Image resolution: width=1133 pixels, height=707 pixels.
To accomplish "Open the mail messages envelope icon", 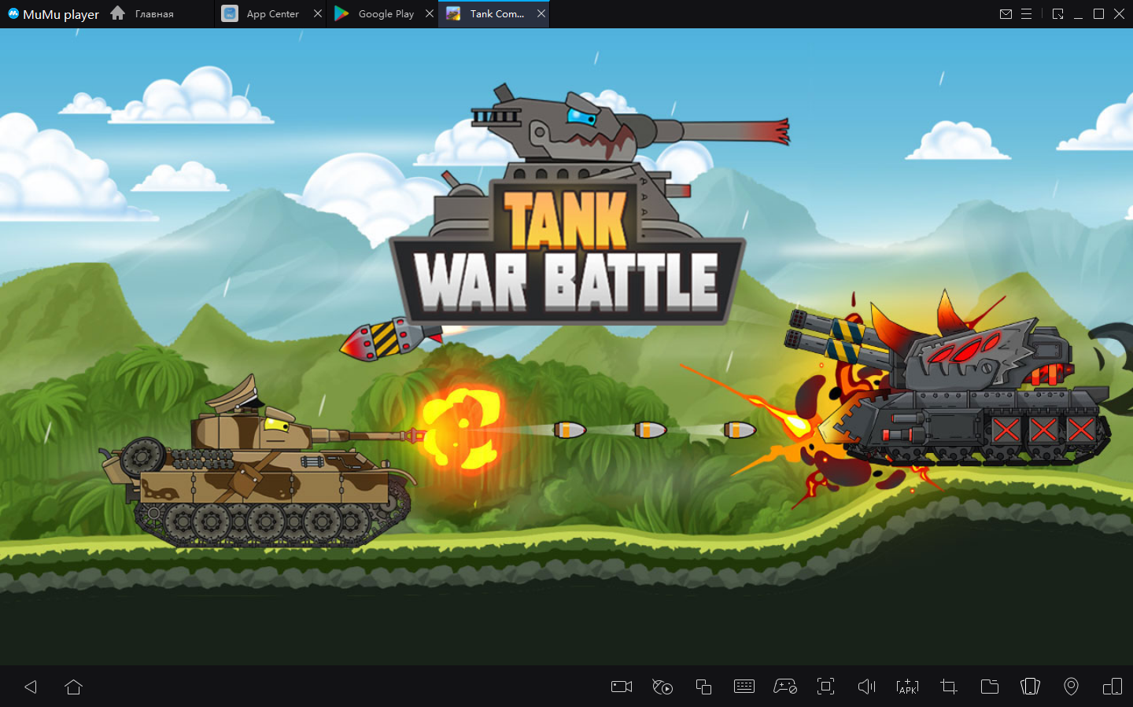I will point(1006,14).
